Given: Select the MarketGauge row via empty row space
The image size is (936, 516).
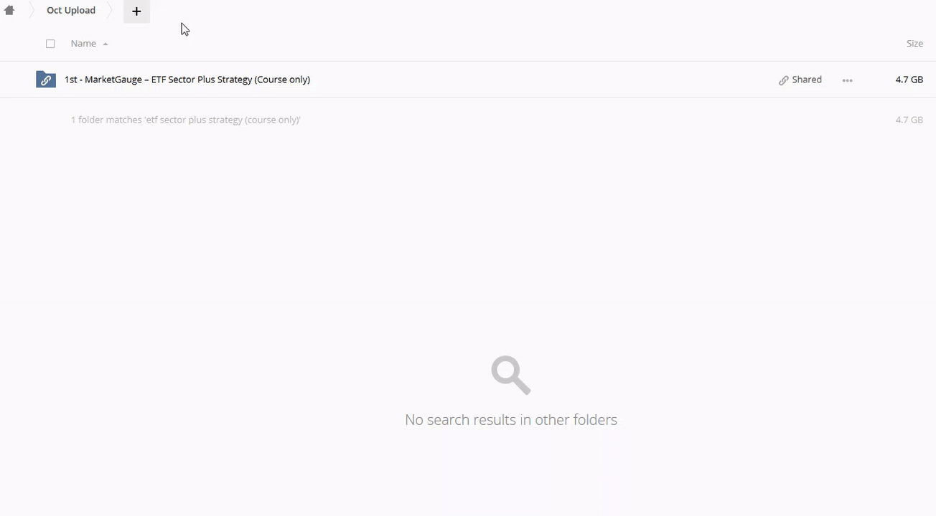Looking at the screenshot, I should point(538,80).
